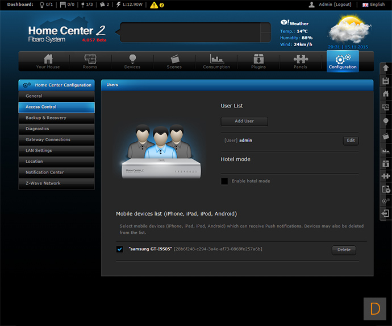Screen dimensions: 392x326
Task: Open Notification Center settings
Action: (x=56, y=172)
